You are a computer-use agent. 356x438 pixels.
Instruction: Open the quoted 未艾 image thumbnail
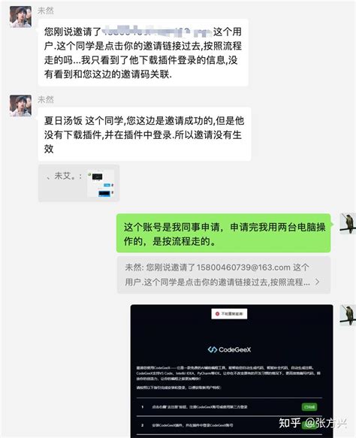(x=101, y=183)
